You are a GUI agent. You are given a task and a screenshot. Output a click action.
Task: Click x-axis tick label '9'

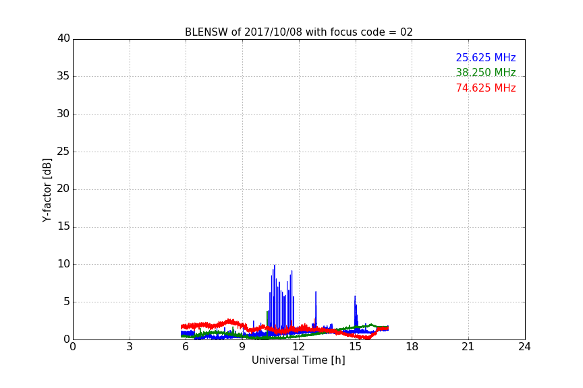tap(242, 347)
